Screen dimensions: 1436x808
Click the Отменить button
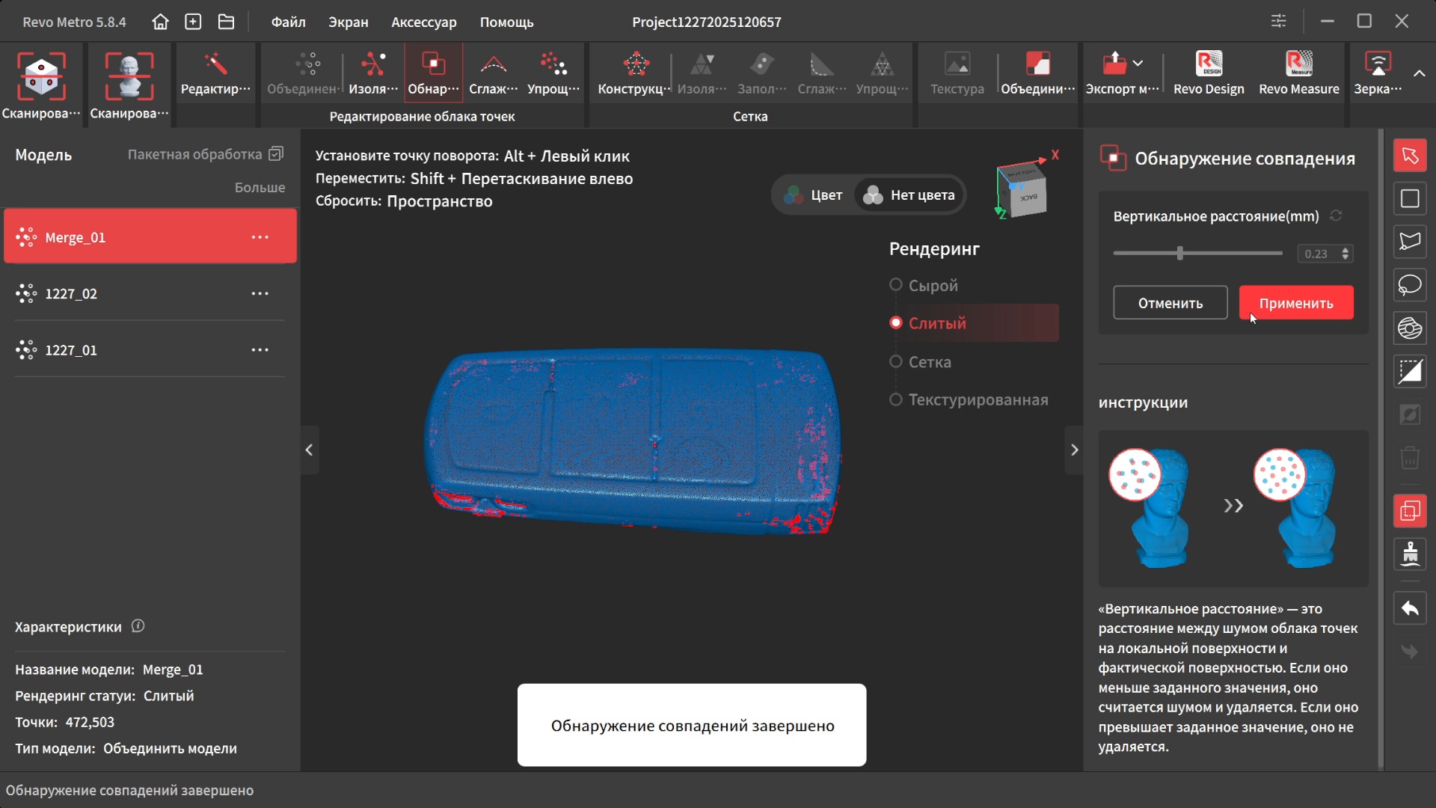[x=1170, y=303]
